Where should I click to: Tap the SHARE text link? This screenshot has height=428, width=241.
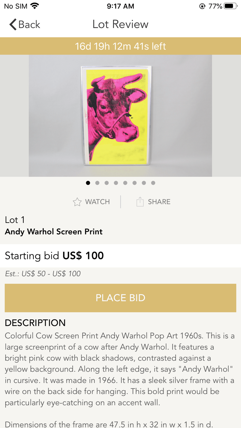[x=159, y=202]
